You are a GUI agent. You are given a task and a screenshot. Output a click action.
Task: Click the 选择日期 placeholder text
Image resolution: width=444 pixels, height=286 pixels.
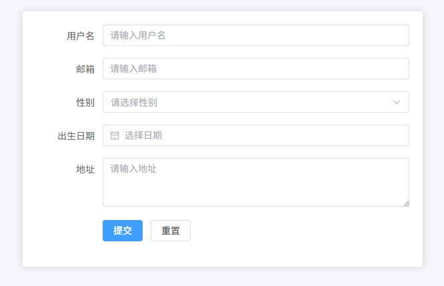[143, 135]
